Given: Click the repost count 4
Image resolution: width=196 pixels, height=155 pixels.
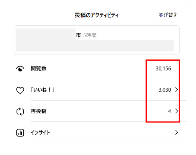Looking at the screenshot, I should (169, 111).
